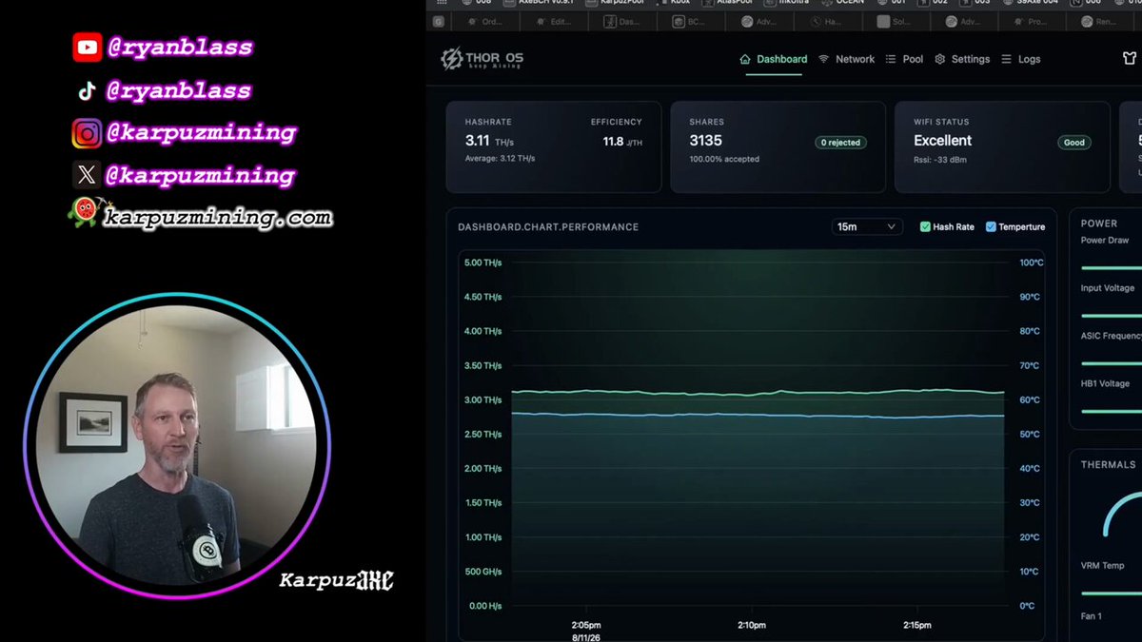Click "Average: 3.12 TH/s" text
This screenshot has width=1142, height=642.
click(x=500, y=159)
